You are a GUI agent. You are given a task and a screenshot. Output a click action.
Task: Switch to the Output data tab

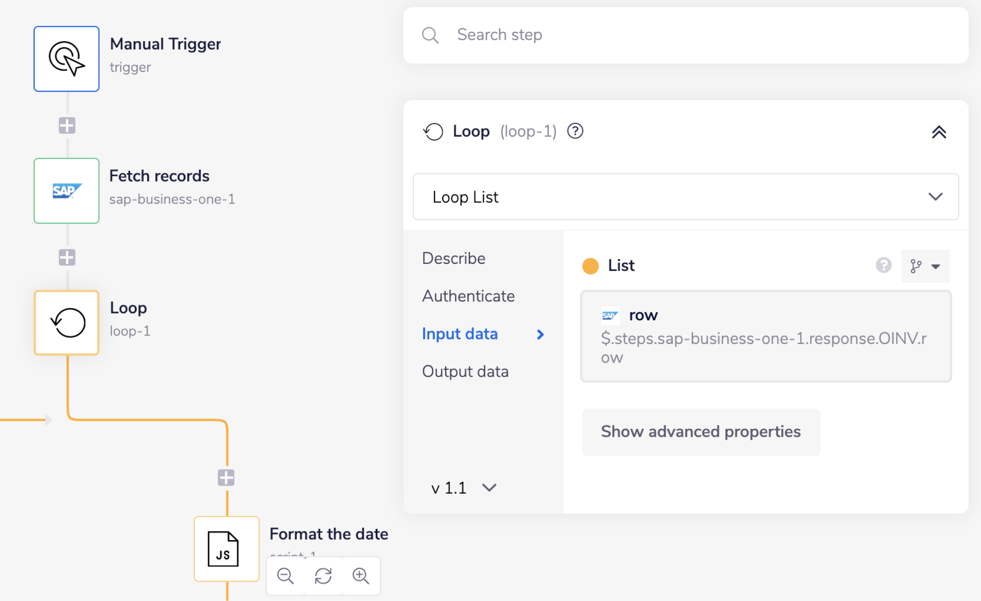[465, 371]
